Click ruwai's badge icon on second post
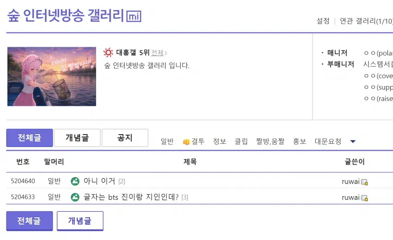The height and width of the screenshot is (240, 393). [364, 198]
